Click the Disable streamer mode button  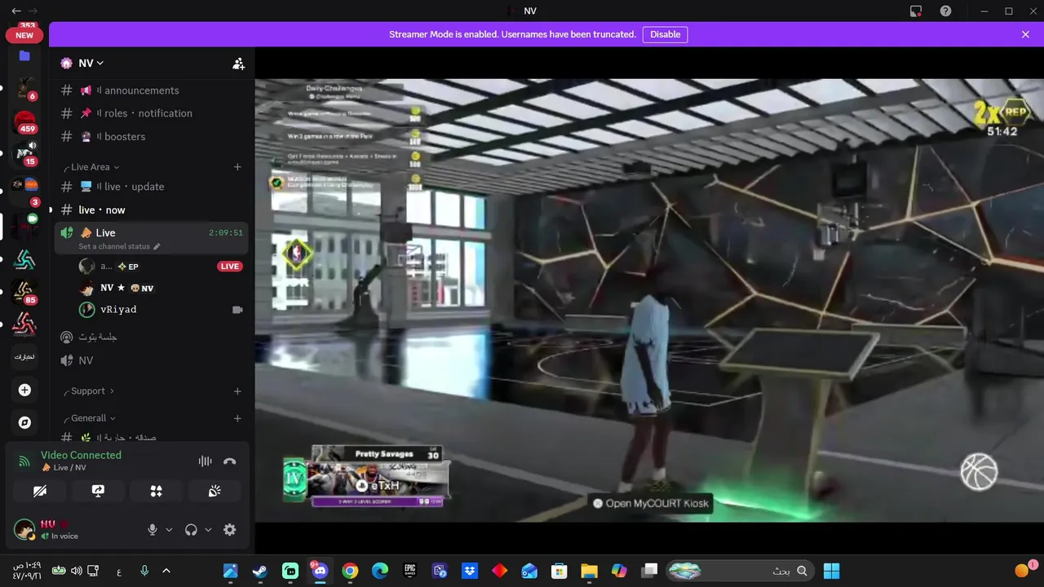pyautogui.click(x=665, y=34)
